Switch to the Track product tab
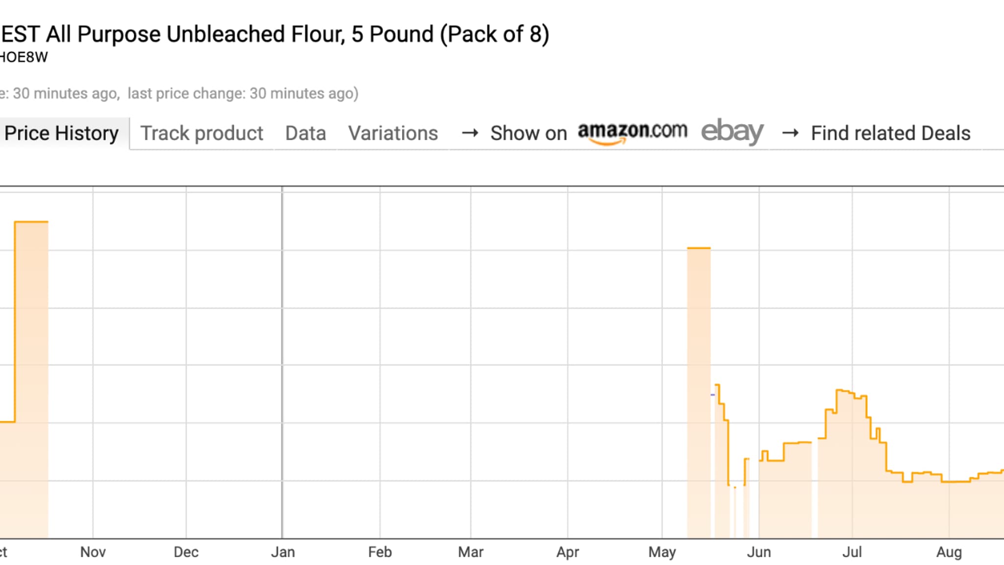Viewport: 1004px width, 565px height. tap(201, 133)
